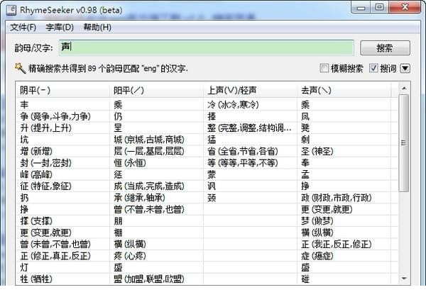Click the RhymeSeeker app icon in title bar
The width and height of the screenshot is (426, 297).
click(11, 10)
